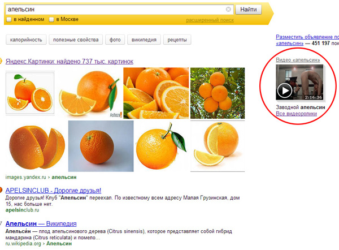Viewport: 339px width, 250px height.
Task: Pick the "рецепты" refinement tab
Action: [178, 40]
